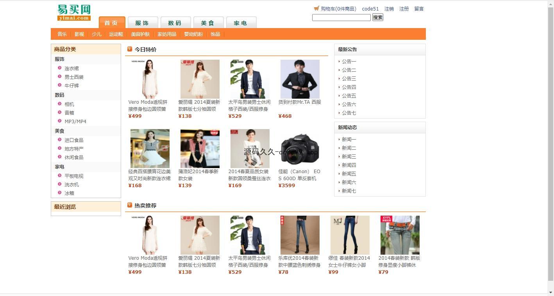
Task: Select 饰品 in the orange bar
Action: coord(215,34)
